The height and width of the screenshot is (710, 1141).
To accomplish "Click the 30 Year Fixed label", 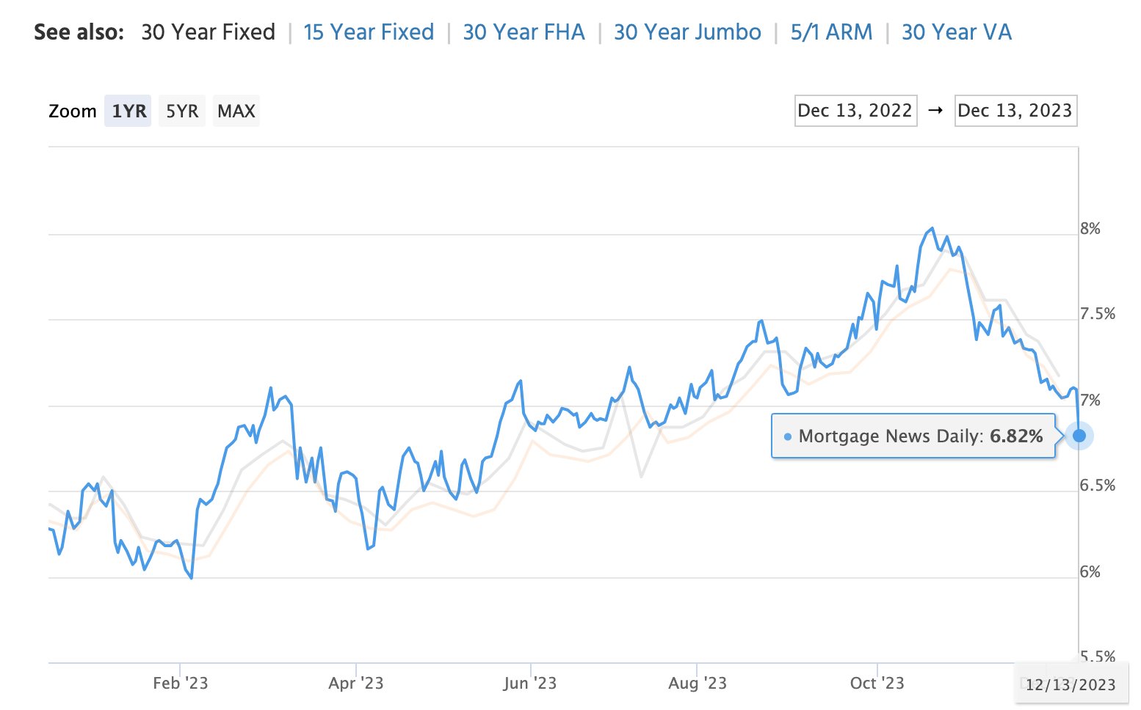I will [208, 32].
